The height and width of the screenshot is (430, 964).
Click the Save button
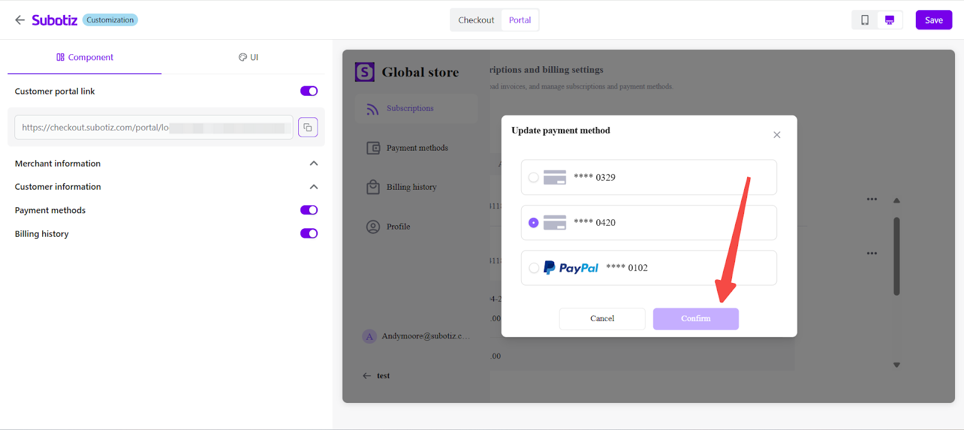pos(933,20)
